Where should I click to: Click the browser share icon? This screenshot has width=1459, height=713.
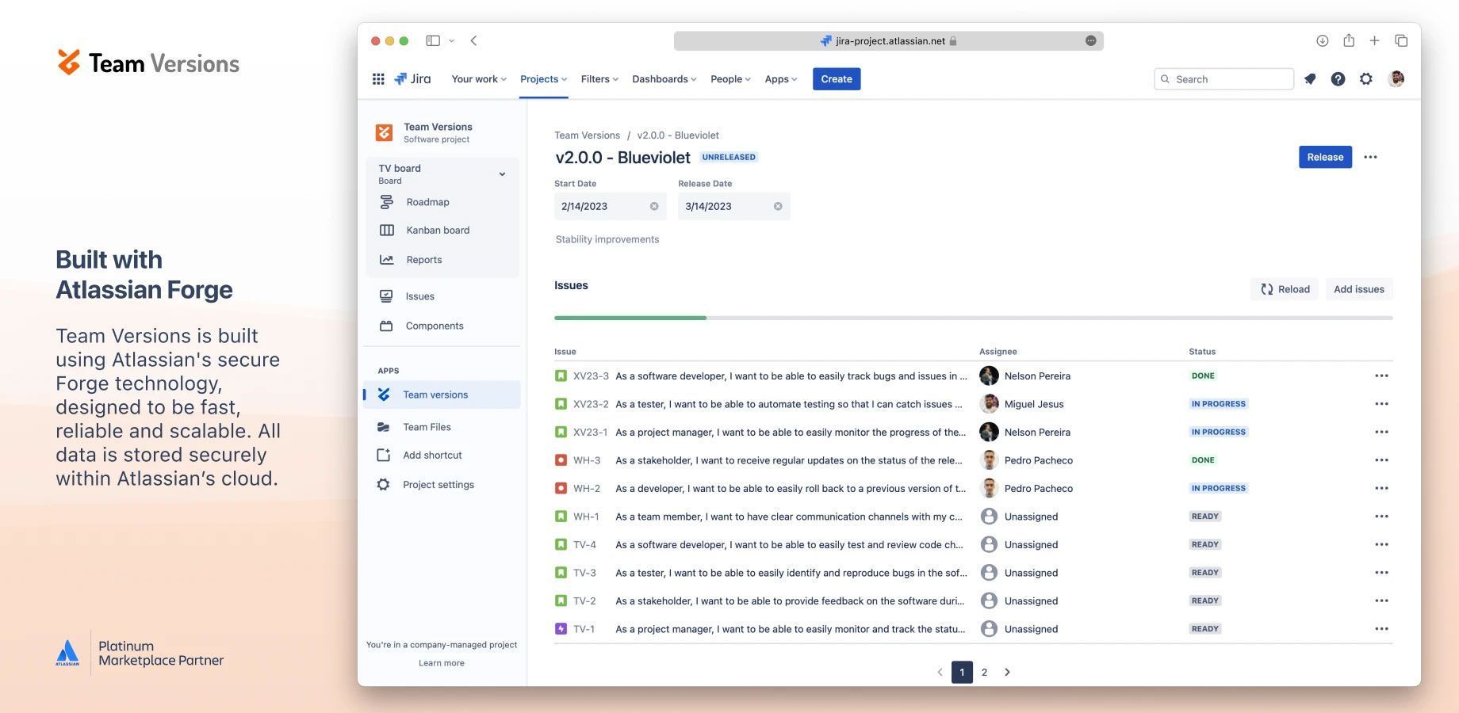click(x=1349, y=40)
